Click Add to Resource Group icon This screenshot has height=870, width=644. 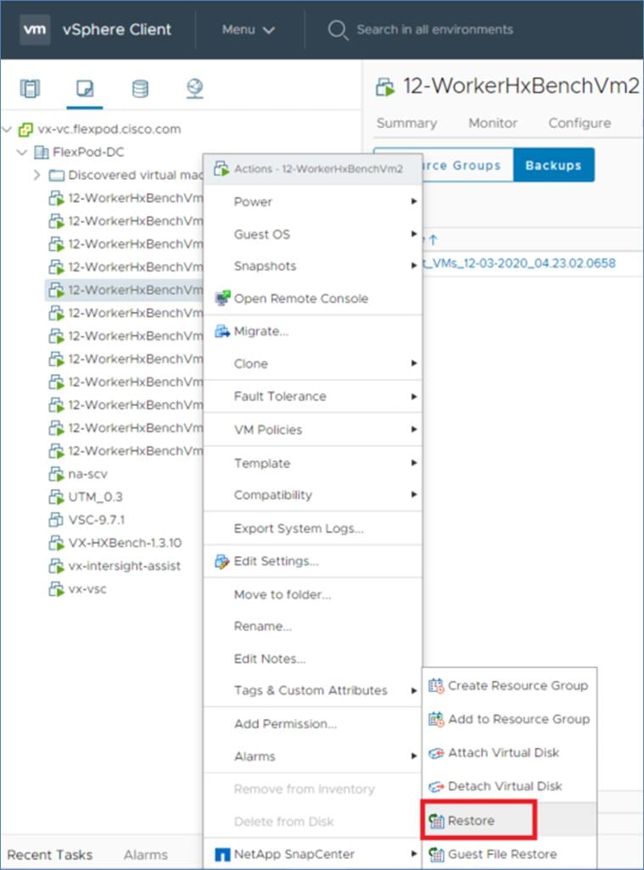(x=436, y=719)
